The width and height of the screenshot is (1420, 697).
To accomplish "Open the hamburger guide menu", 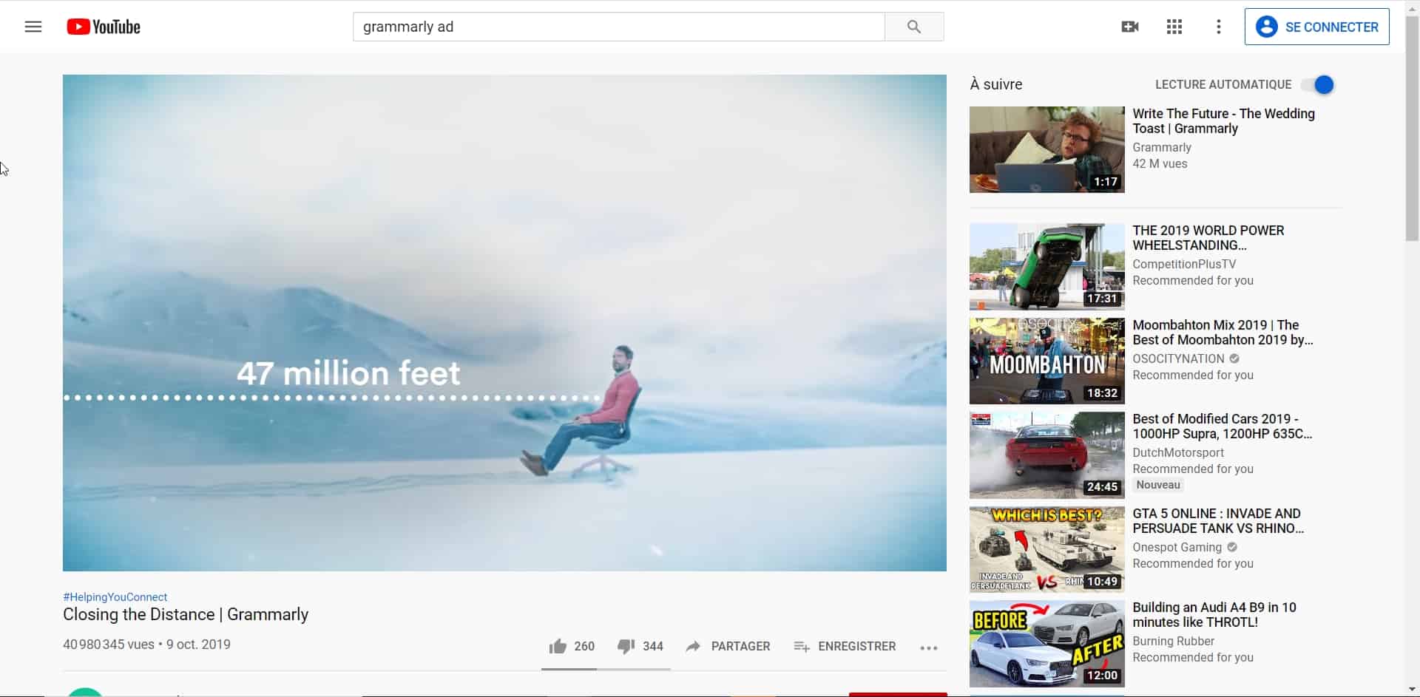I will click(33, 27).
